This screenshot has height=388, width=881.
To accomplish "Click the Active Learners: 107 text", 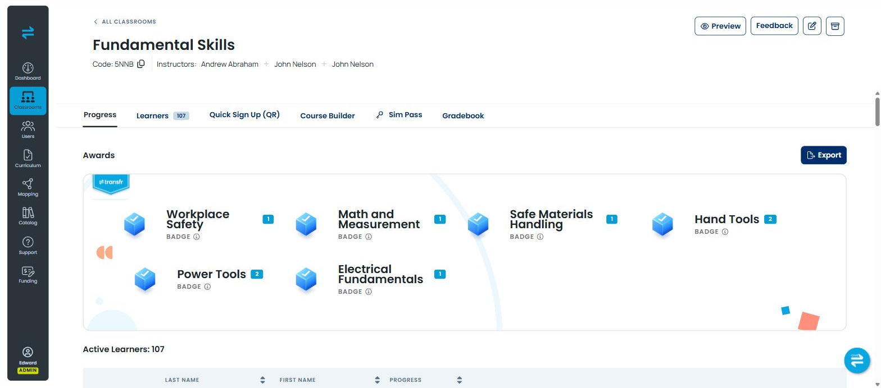I will point(124,349).
